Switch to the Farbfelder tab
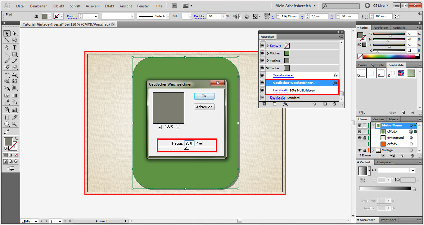Screen dimensions: 424x225 [380, 28]
